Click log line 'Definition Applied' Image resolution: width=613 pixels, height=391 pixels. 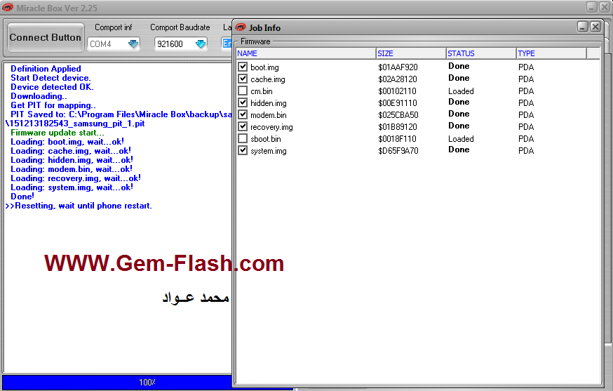point(46,69)
